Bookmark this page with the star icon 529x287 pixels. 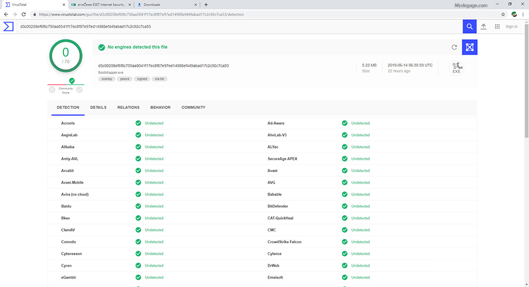point(503,14)
